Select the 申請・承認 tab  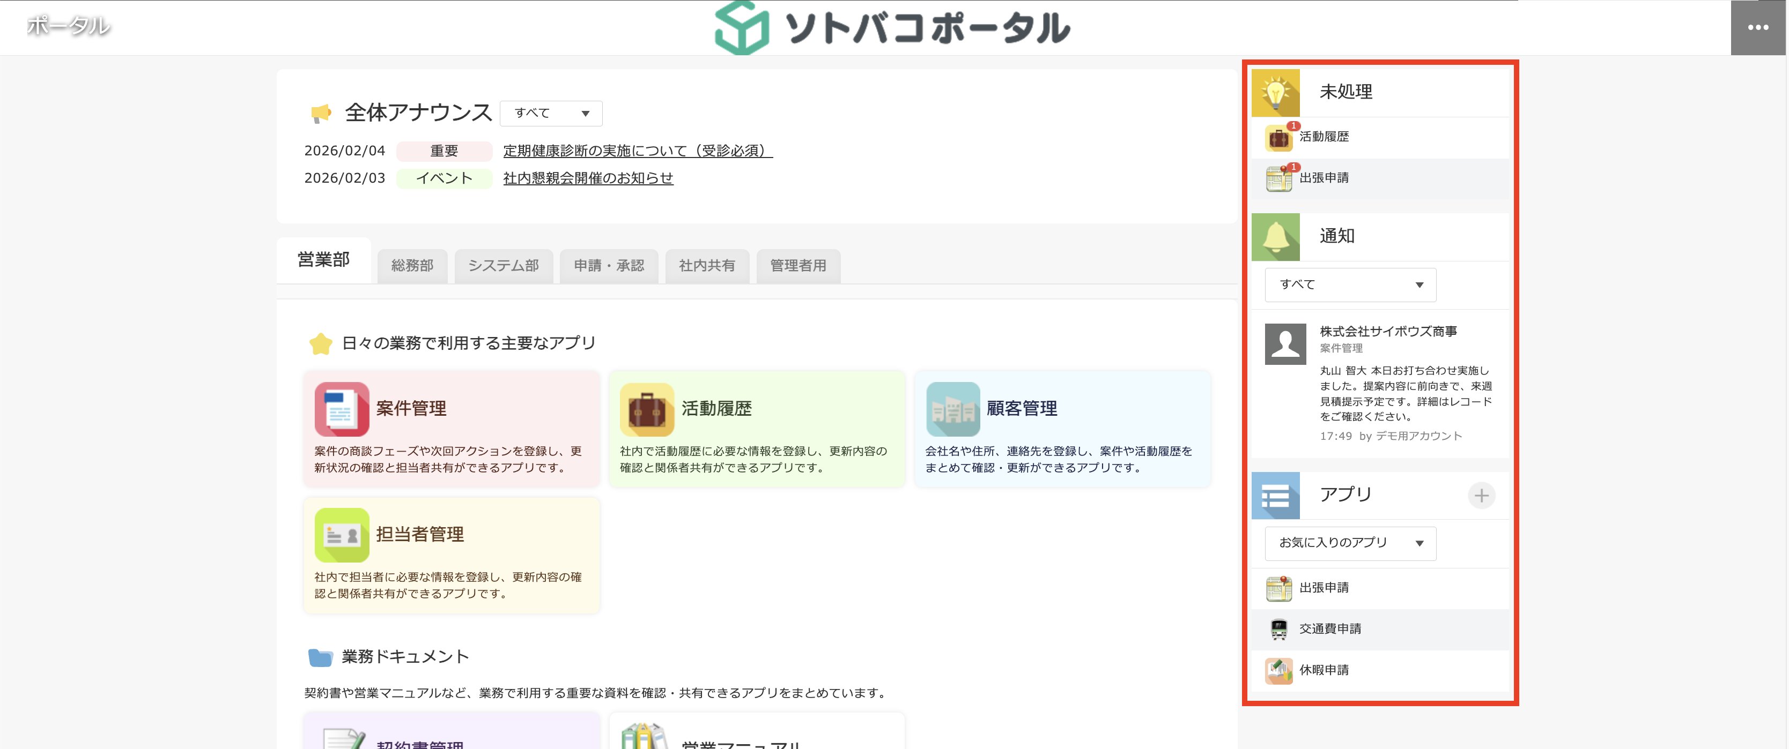pos(608,266)
